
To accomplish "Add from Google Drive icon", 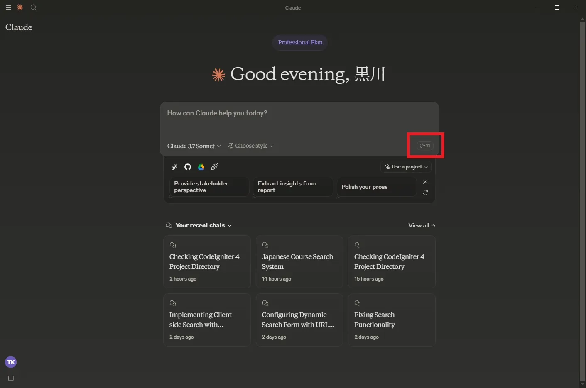I will pos(201,167).
